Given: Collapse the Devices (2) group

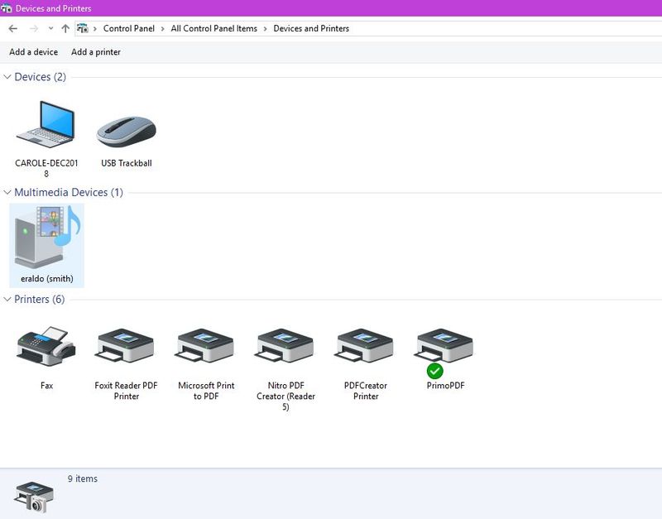Looking at the screenshot, I should (7, 77).
